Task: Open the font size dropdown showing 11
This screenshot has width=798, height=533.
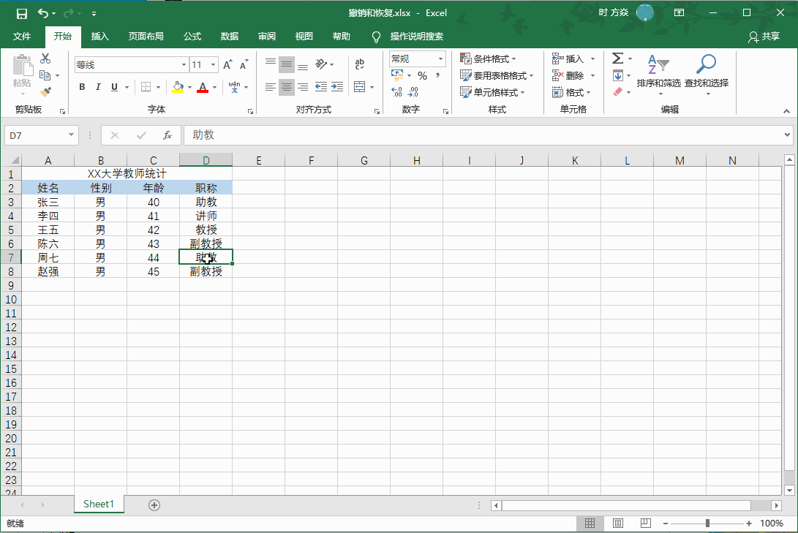Action: 214,64
